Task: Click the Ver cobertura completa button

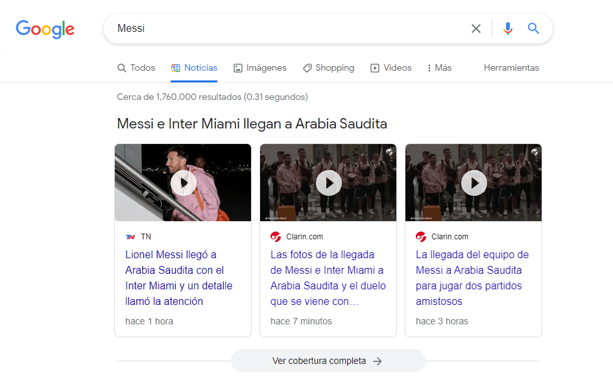Action: (328, 361)
